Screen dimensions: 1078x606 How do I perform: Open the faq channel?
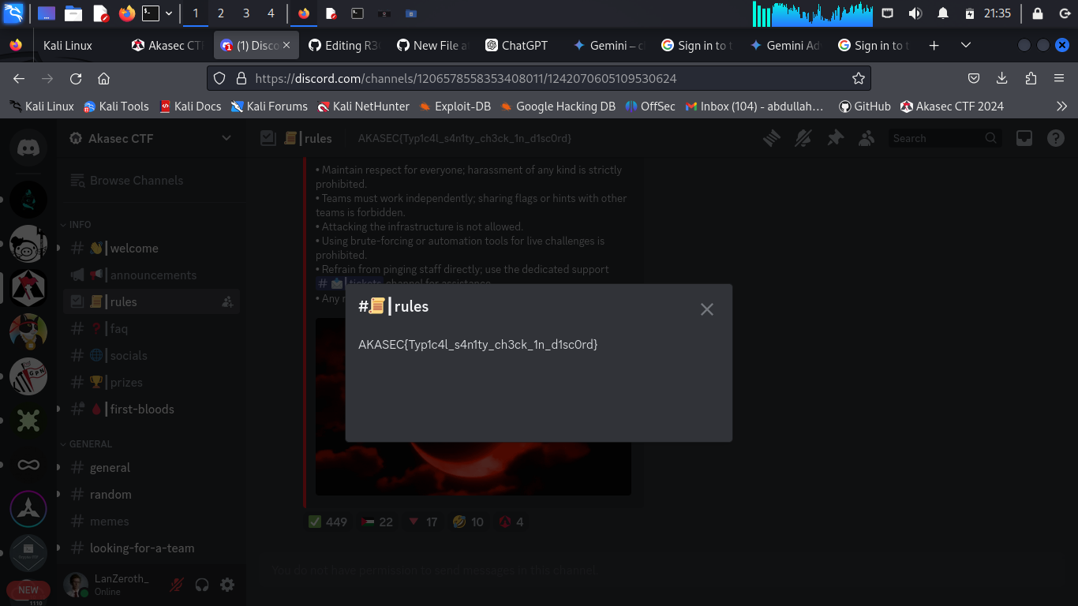(x=152, y=329)
